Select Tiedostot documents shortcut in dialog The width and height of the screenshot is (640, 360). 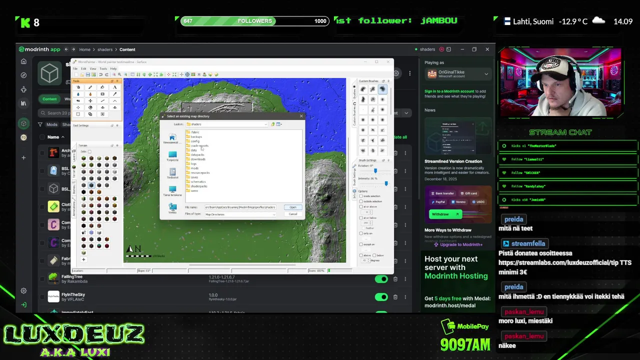172,173
